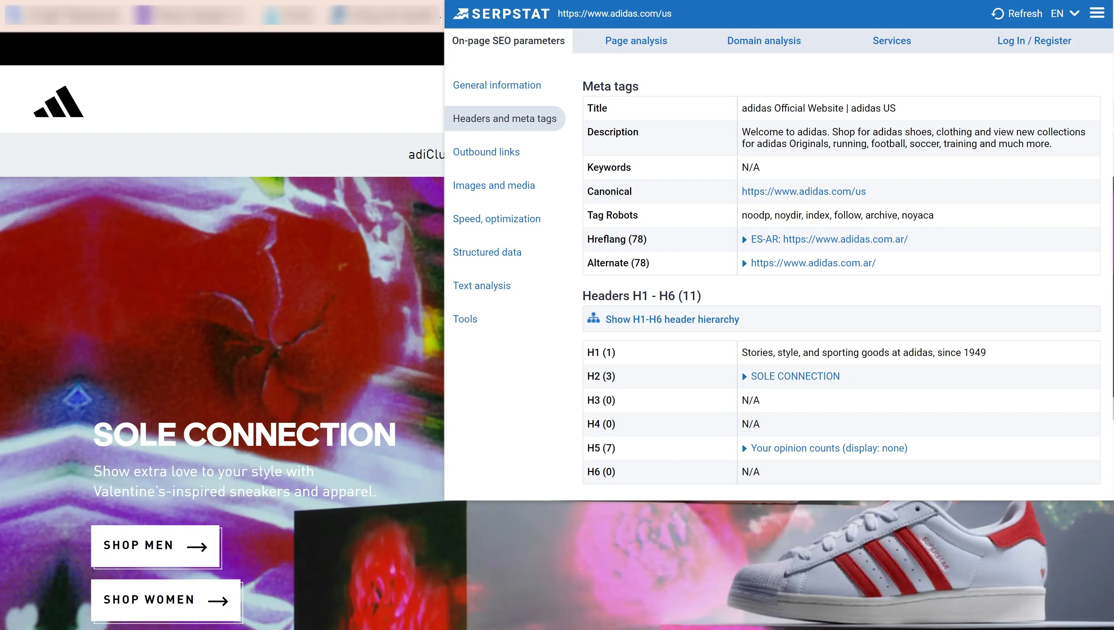This screenshot has width=1114, height=630.
Task: Click Show H1-H6 header hierarchy link
Action: coord(672,319)
